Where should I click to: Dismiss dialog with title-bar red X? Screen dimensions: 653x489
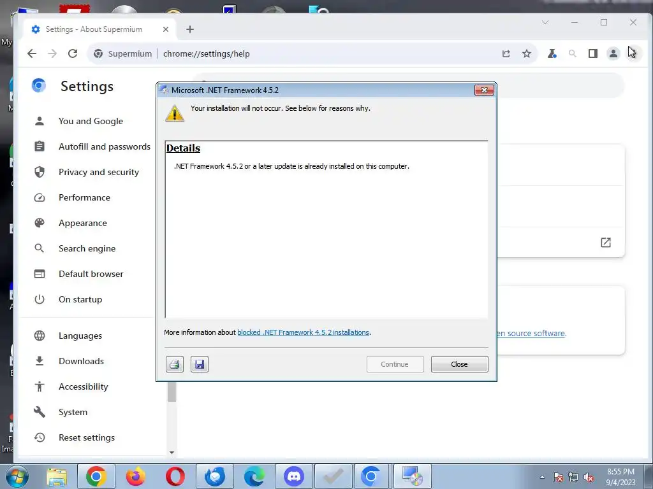[x=484, y=90]
